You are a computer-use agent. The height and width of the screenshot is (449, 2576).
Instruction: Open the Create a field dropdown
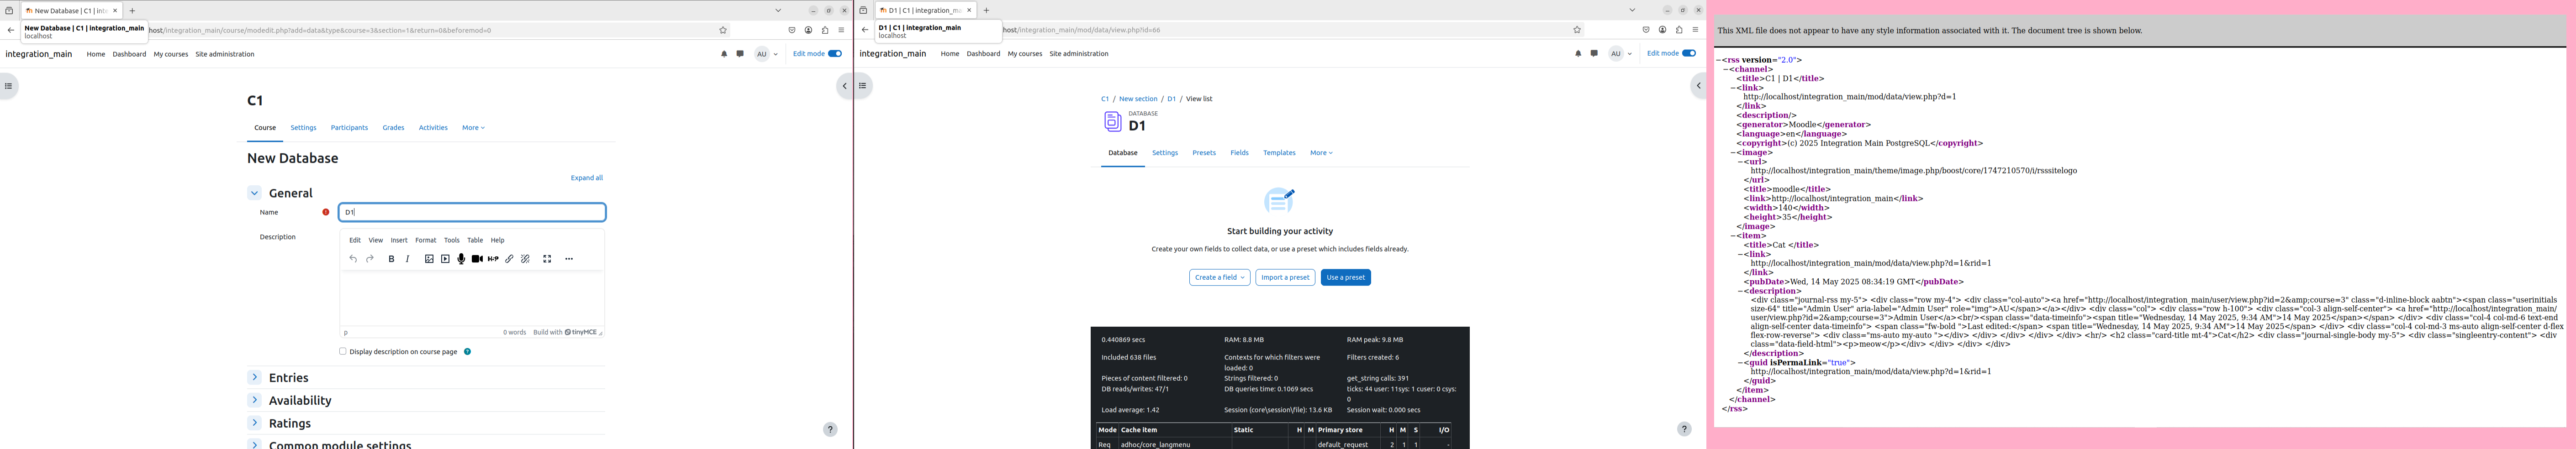[1219, 277]
